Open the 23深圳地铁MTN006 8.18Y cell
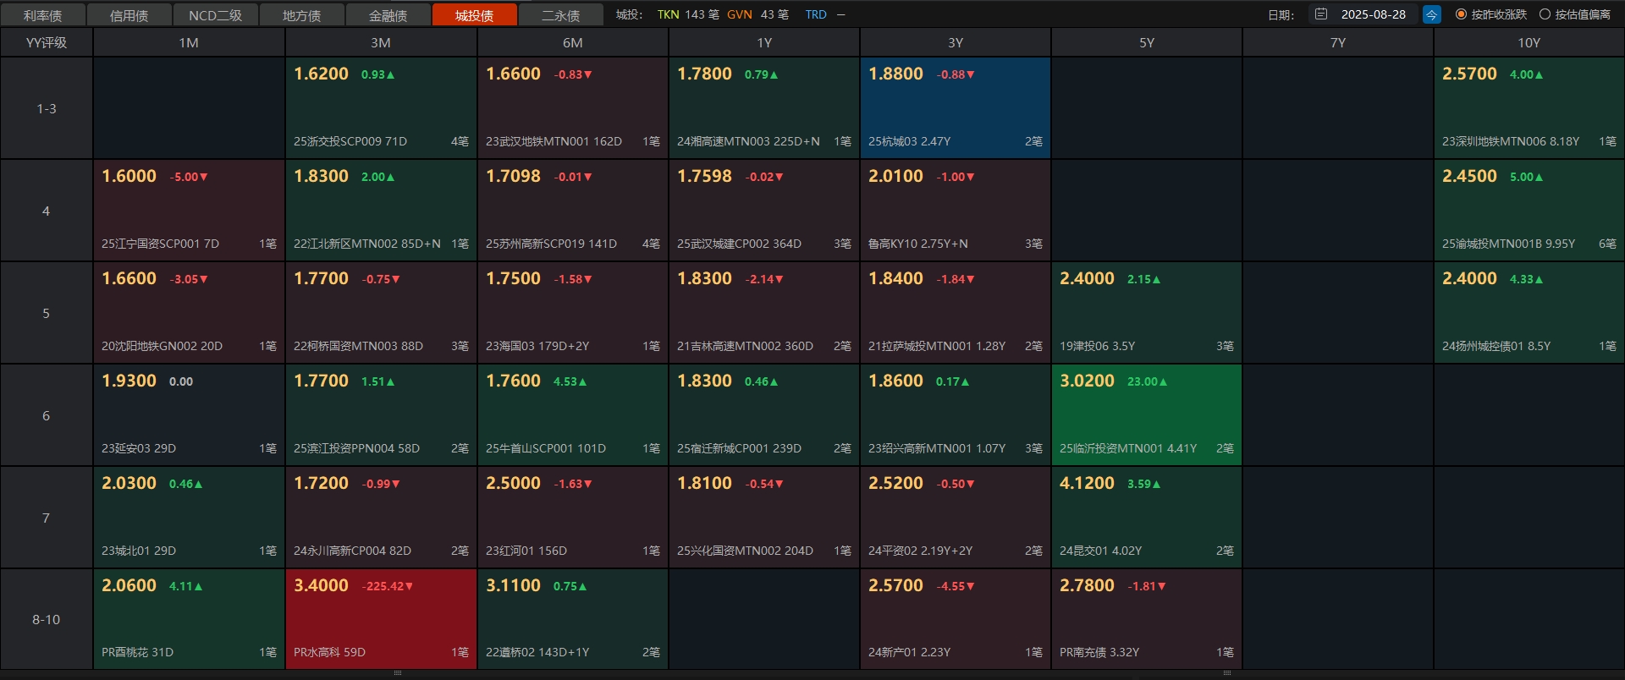Screen dimensions: 1625x680 tap(1529, 108)
